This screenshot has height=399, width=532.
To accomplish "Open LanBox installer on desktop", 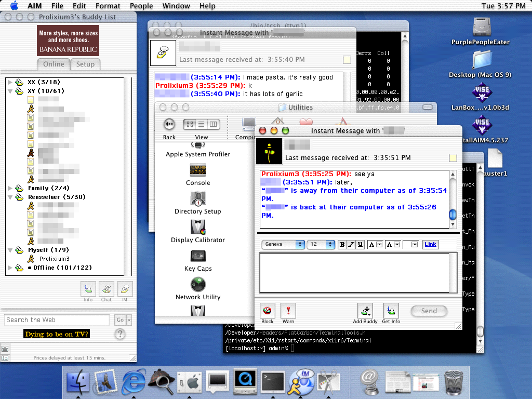I will point(482,92).
